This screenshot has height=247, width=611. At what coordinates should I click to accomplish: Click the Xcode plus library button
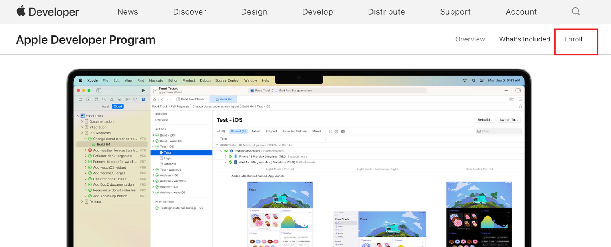click(x=506, y=91)
